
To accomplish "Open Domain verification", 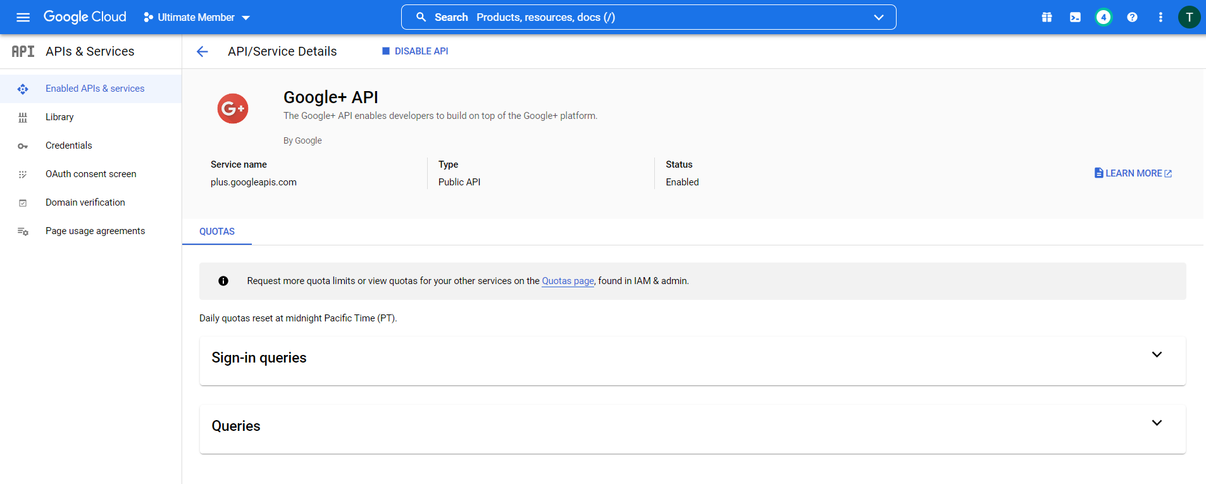I will pos(91,202).
